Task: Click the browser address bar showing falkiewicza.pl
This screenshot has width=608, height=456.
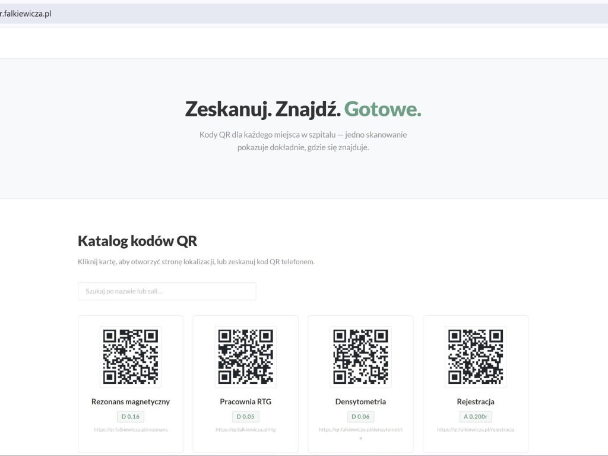Action: [x=304, y=14]
